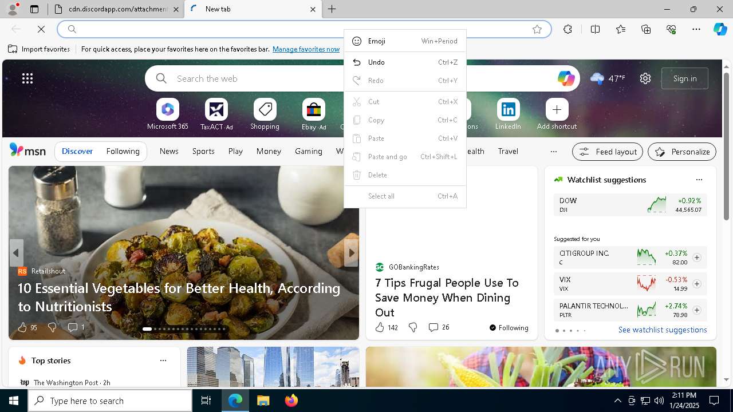The width and height of the screenshot is (733, 412).
Task: Open the Extensions icon
Action: click(568, 29)
